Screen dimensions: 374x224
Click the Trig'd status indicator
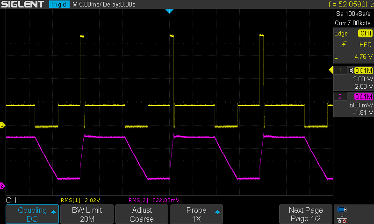coord(59,4)
